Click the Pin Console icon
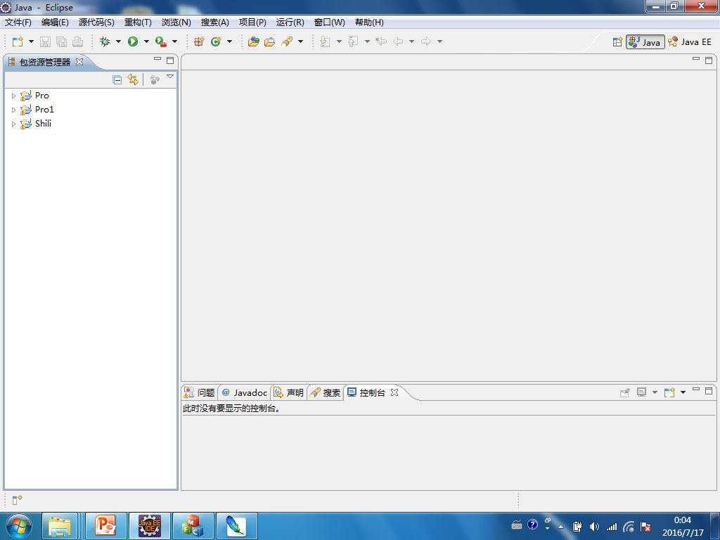 click(x=624, y=392)
